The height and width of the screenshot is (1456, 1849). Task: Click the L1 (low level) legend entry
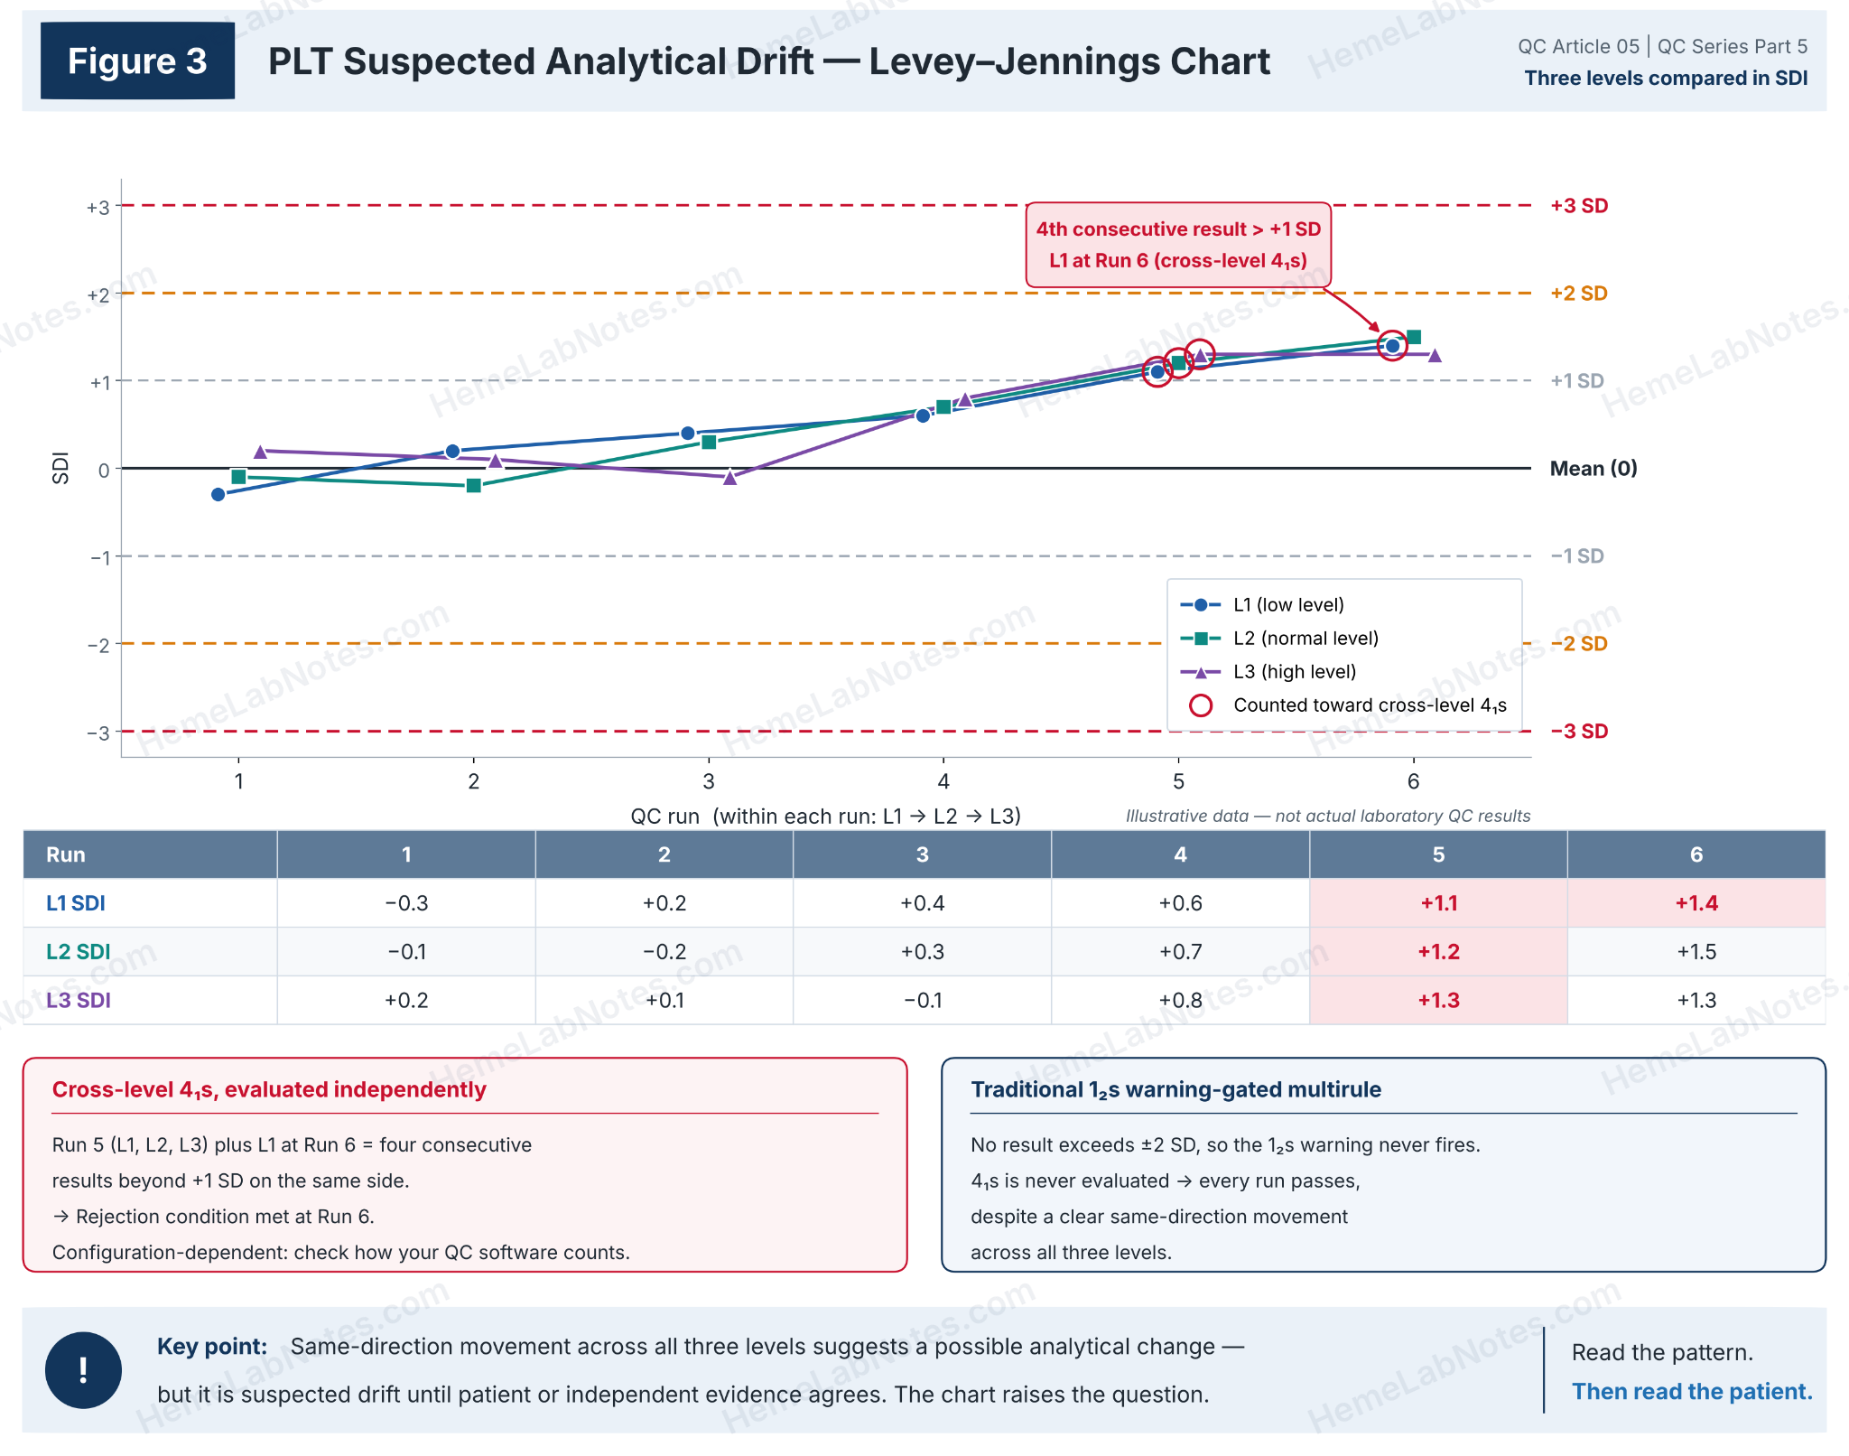pos(1262,604)
